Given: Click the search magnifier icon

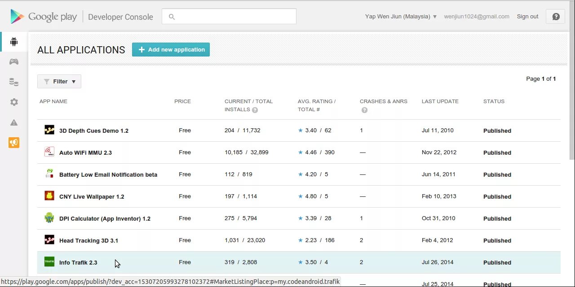Looking at the screenshot, I should [171, 17].
